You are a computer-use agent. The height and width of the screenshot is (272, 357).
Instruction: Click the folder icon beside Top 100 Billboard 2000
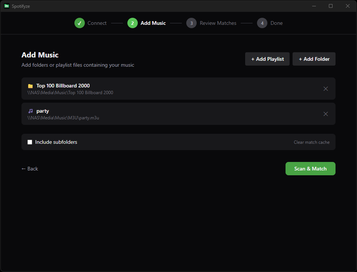[x=30, y=86]
